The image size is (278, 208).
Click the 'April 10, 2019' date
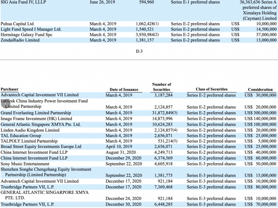(119, 147)
